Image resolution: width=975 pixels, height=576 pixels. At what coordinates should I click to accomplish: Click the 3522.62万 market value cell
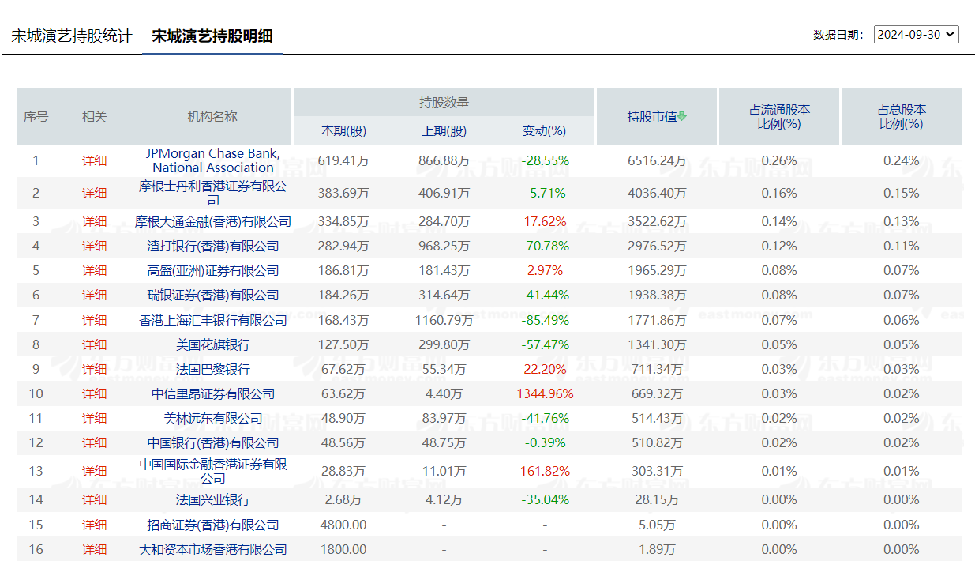tap(657, 221)
